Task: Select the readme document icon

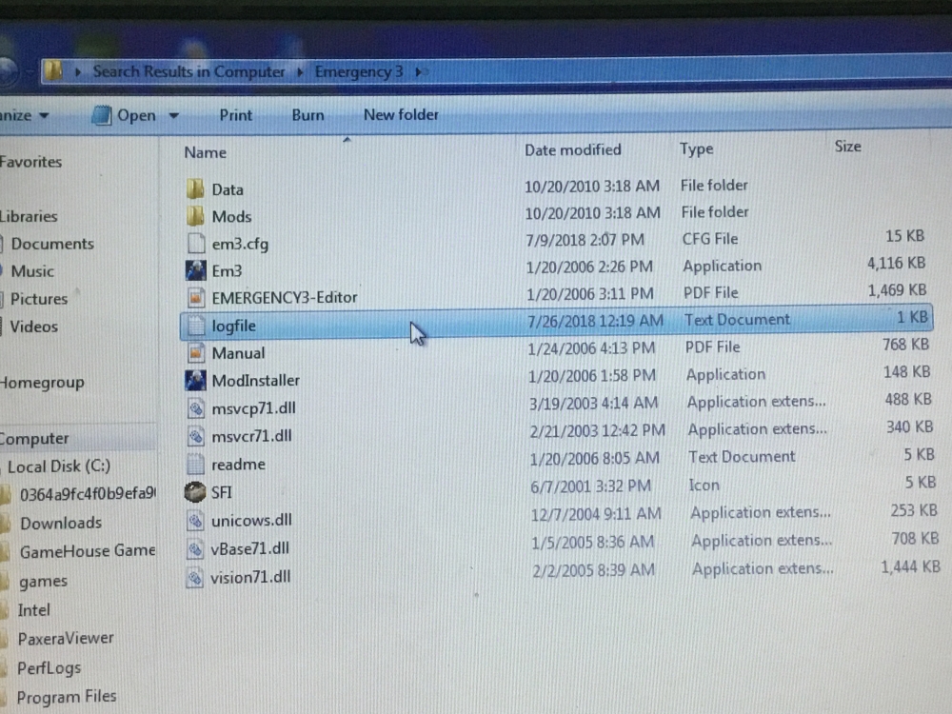Action: (195, 464)
